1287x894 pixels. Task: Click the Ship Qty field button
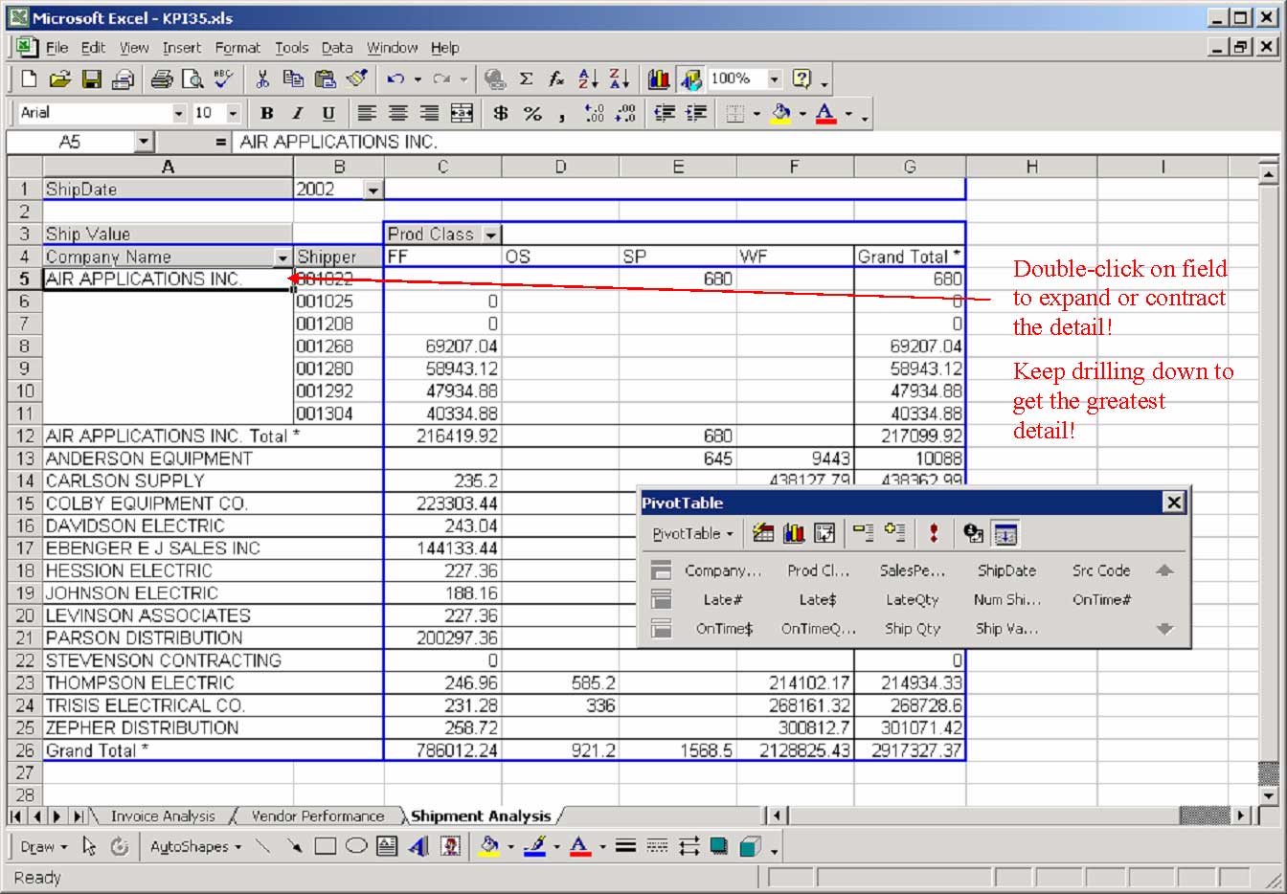(x=913, y=629)
